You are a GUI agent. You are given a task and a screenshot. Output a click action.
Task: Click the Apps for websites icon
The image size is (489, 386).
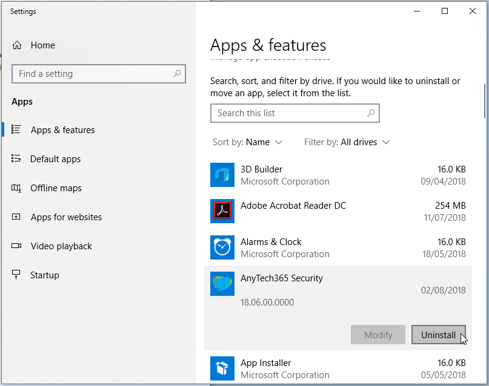pyautogui.click(x=16, y=217)
